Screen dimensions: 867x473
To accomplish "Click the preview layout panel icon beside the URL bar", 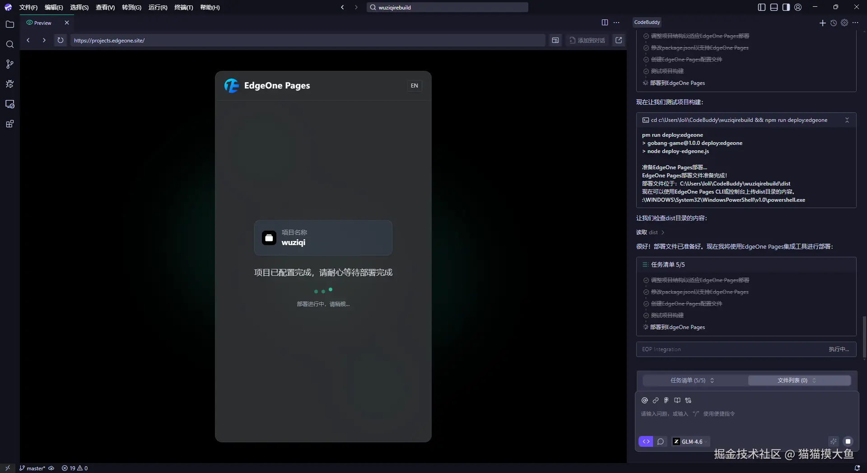I will (x=555, y=40).
